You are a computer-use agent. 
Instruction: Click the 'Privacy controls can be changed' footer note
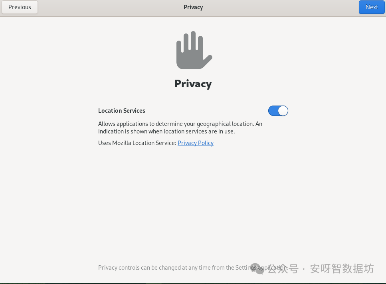click(193, 268)
